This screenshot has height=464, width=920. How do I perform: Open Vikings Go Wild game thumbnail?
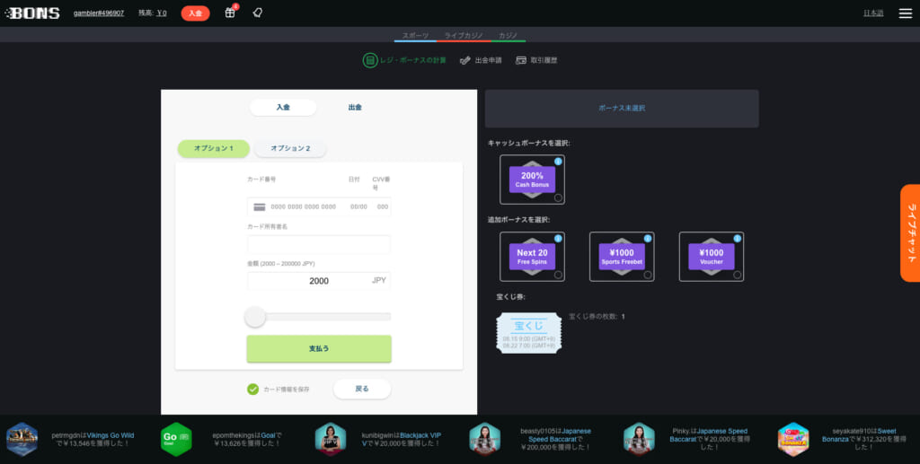(x=22, y=440)
